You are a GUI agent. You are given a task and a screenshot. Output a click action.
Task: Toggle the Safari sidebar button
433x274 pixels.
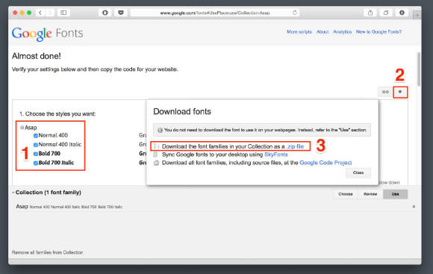pyautogui.click(x=63, y=13)
